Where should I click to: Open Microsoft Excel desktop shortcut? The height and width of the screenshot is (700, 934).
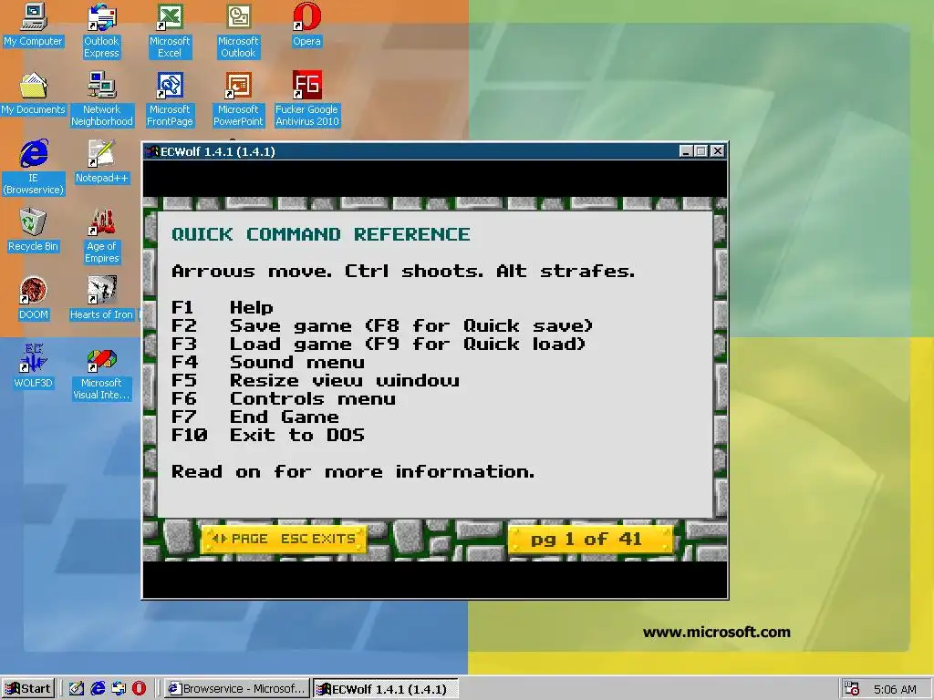coord(170,30)
